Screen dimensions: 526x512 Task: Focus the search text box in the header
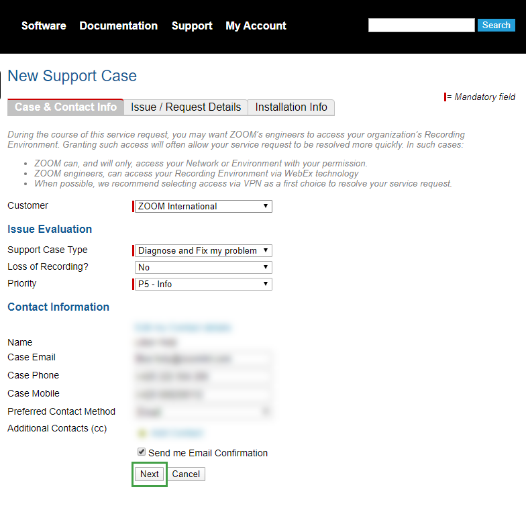click(x=421, y=25)
